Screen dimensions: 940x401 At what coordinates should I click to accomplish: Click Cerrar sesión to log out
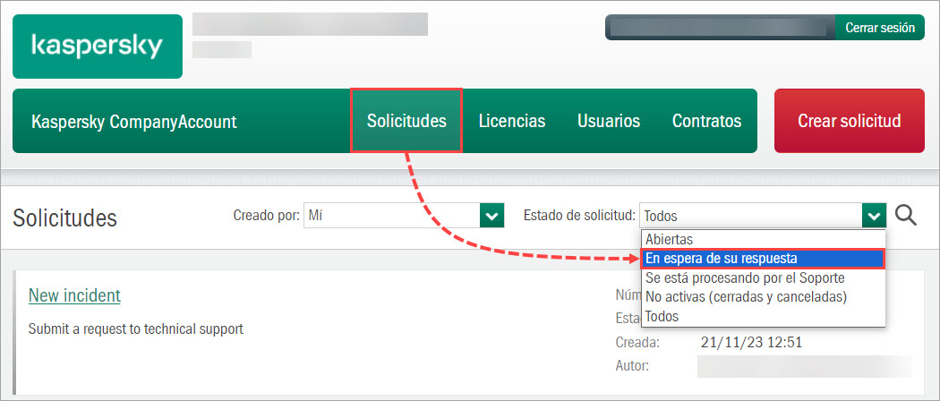pos(880,28)
